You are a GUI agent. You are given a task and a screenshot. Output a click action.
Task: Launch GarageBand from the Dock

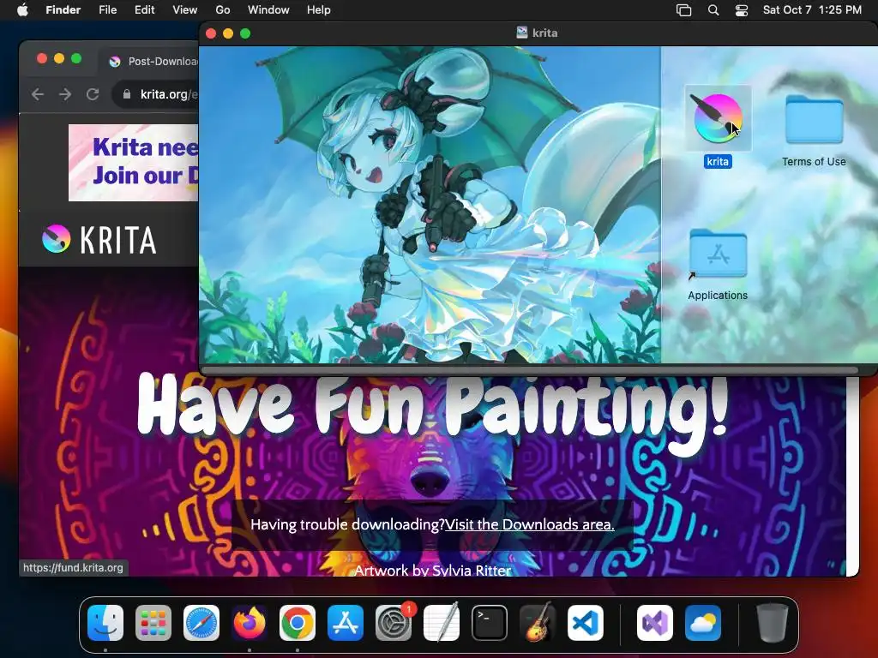(x=538, y=623)
